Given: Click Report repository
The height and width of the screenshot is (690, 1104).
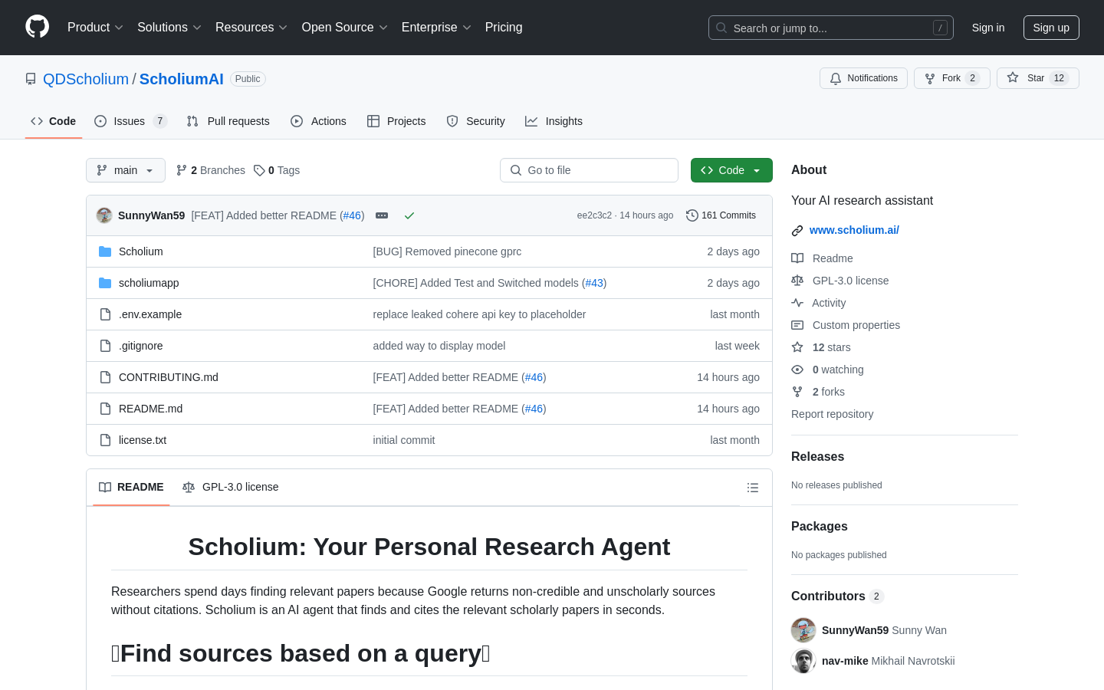Looking at the screenshot, I should pos(832,414).
